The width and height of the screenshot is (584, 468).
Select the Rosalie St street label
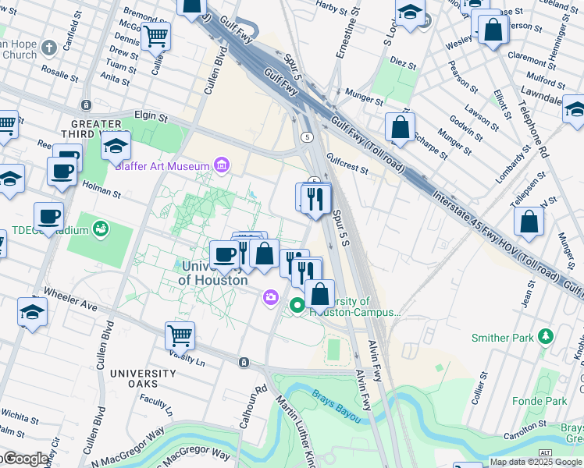pyautogui.click(x=60, y=73)
